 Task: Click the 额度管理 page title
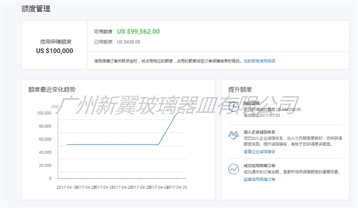(x=36, y=9)
